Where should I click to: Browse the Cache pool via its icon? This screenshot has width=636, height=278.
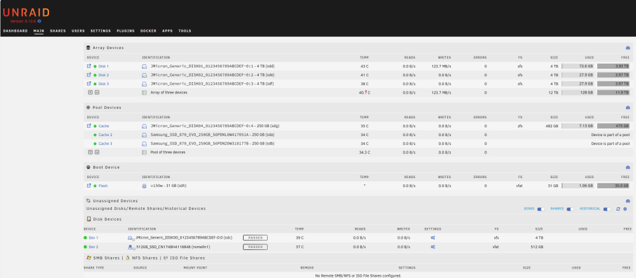click(89, 126)
